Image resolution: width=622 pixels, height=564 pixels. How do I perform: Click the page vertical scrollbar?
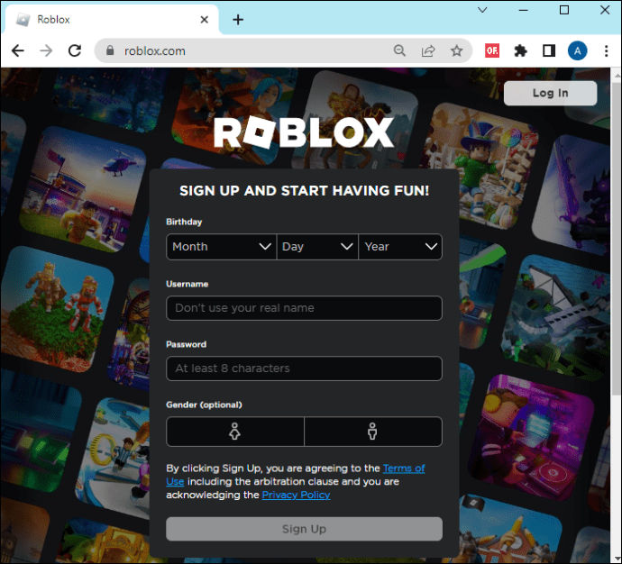[616, 238]
